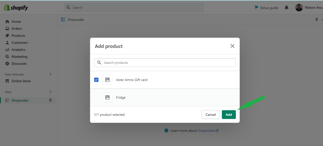Image resolution: width=323 pixels, height=146 pixels.
Task: Click the Add product dialog title
Action: tap(109, 46)
